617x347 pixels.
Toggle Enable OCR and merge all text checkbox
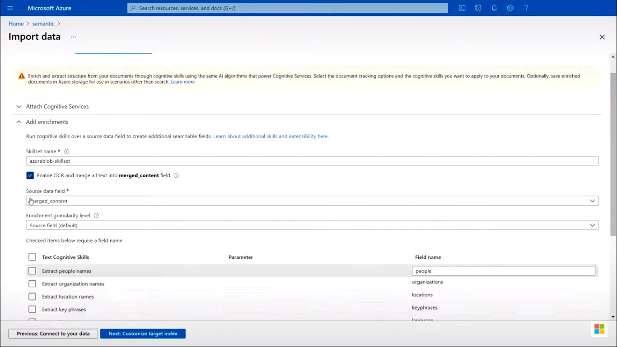[30, 175]
